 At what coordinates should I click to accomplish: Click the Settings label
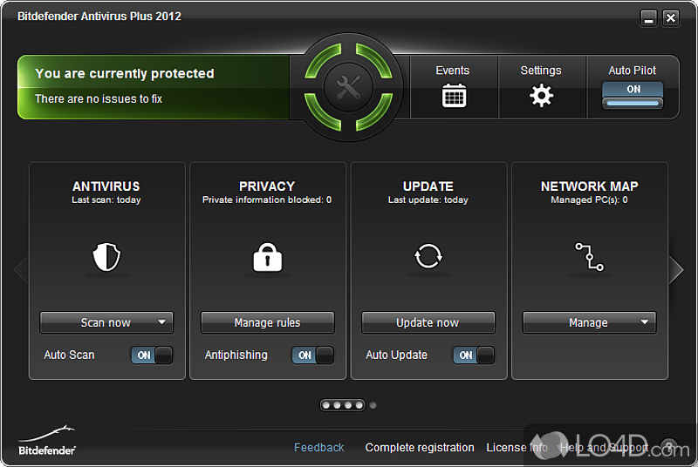point(541,71)
